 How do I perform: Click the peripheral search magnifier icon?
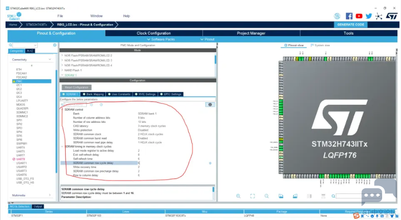coord(10,45)
